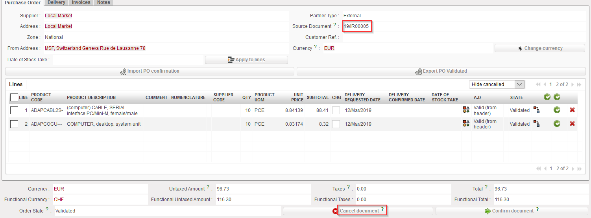Cancel the COMPUTER desktop line with red X
This screenshot has width=591, height=218.
(x=572, y=124)
